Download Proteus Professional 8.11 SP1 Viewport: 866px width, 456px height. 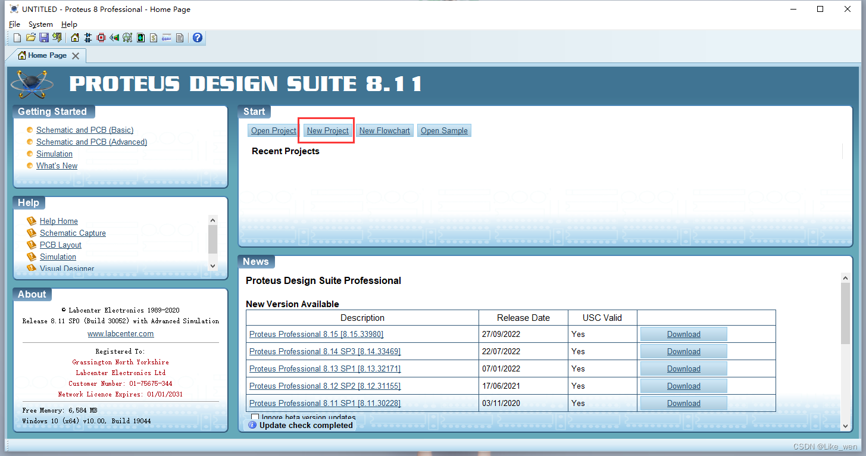(x=683, y=403)
